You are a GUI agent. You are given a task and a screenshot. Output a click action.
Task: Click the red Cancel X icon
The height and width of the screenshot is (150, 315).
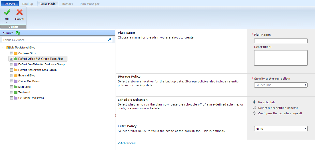20,13
